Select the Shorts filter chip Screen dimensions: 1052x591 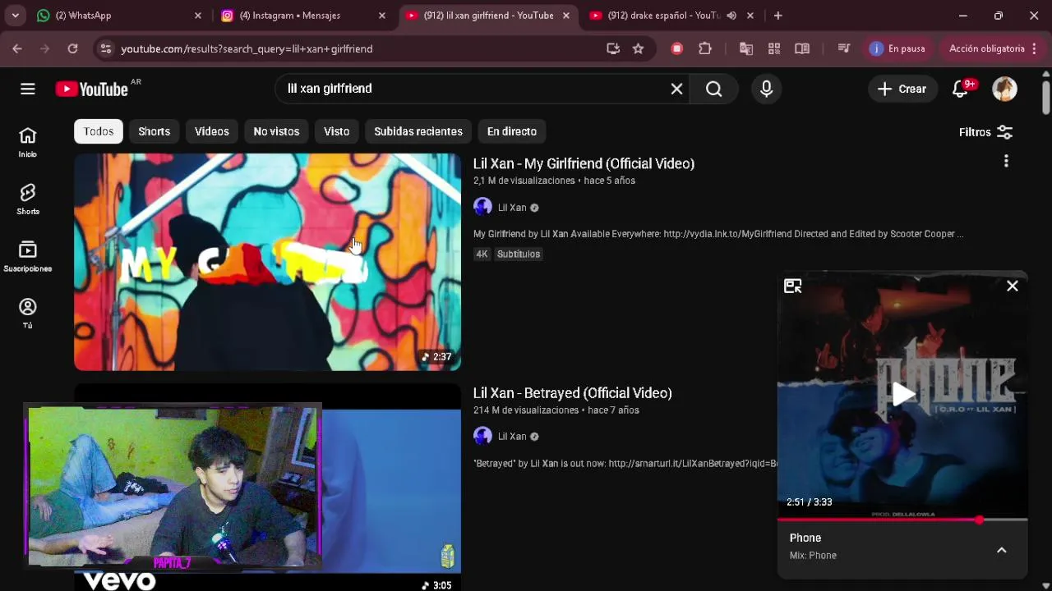click(155, 131)
